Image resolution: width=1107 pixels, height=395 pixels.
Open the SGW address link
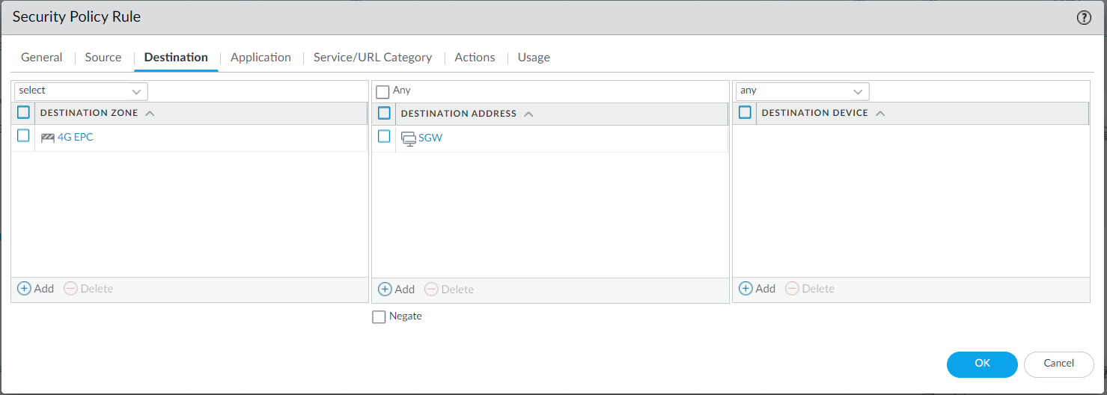click(430, 138)
